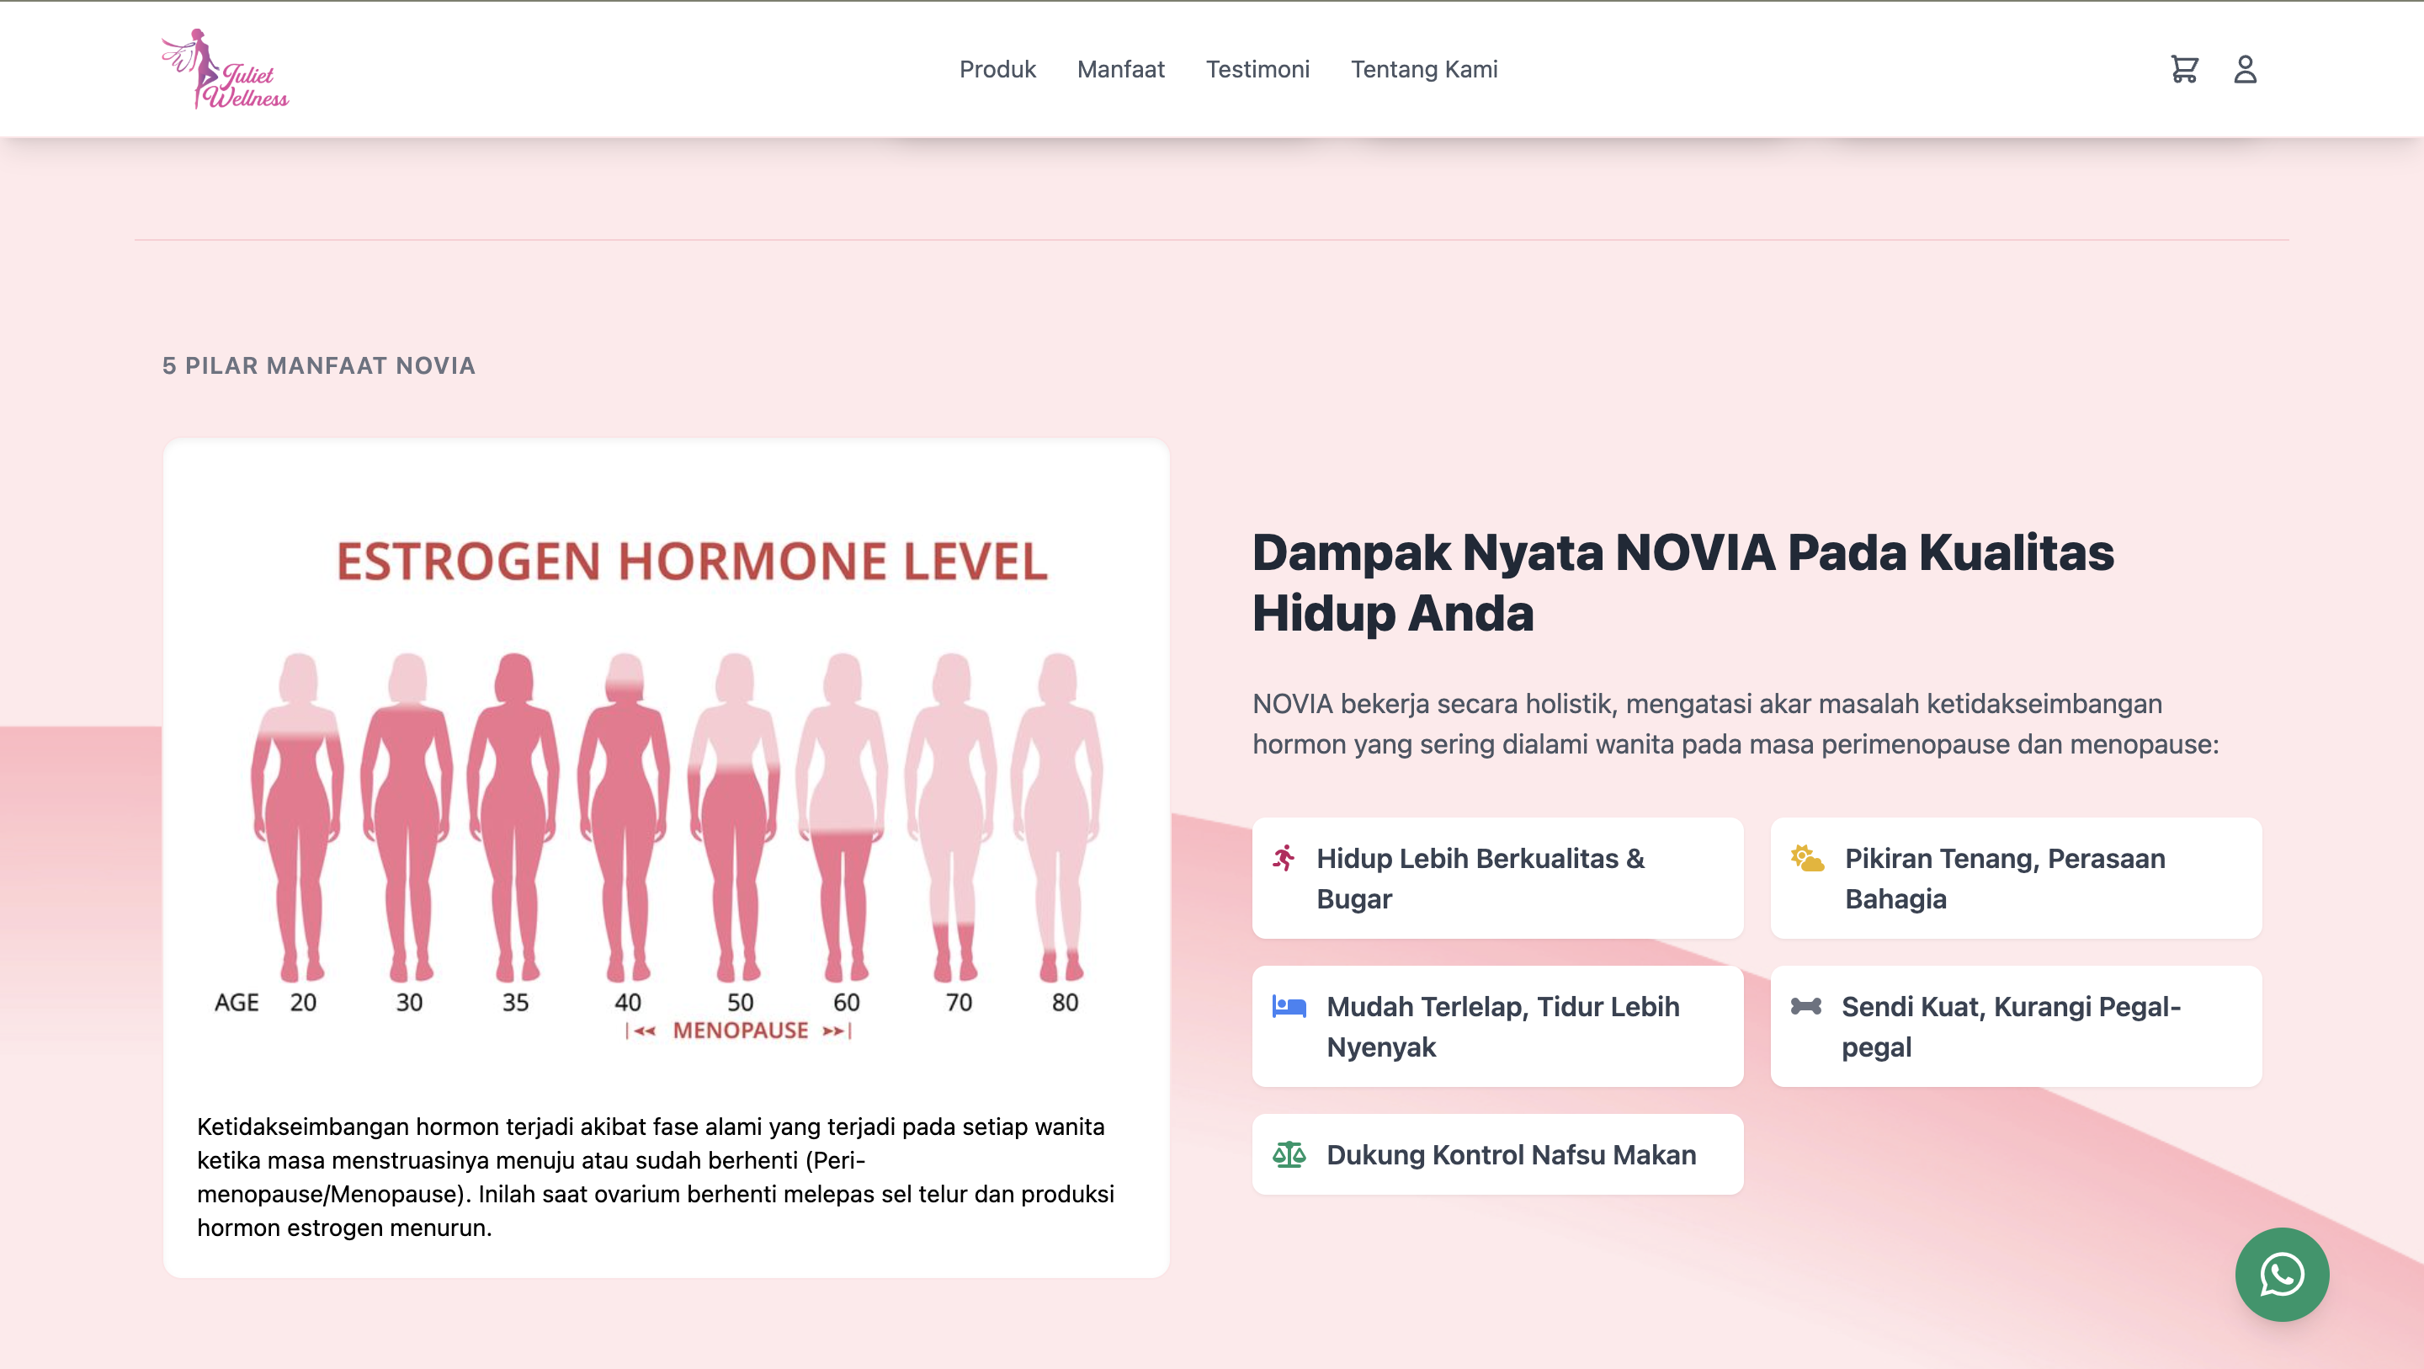
Task: Open the Produk menu item
Action: (997, 70)
